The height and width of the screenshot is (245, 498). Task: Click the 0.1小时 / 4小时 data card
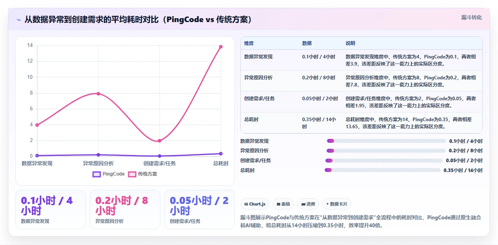[50, 209]
